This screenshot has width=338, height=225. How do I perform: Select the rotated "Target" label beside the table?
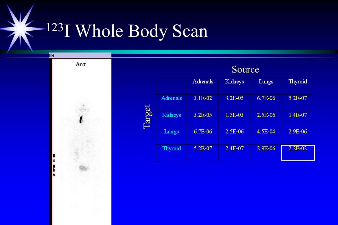tap(147, 117)
